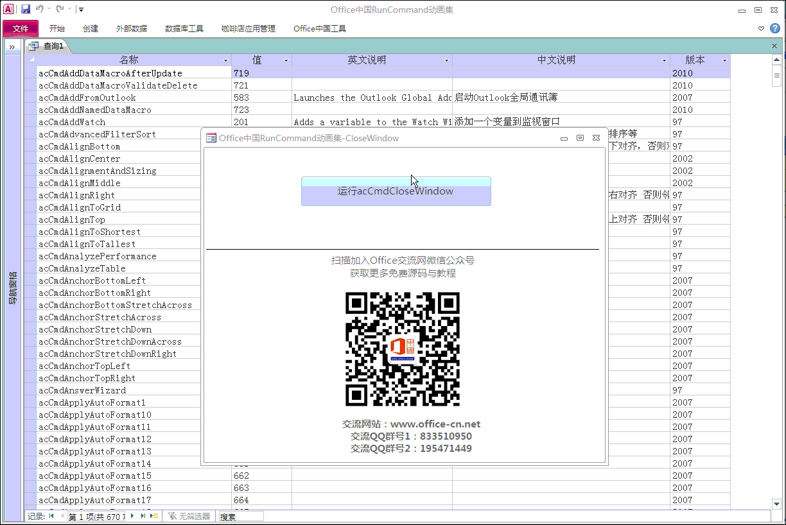Open the 开始 ribbon tab
The height and width of the screenshot is (525, 786).
click(x=57, y=28)
